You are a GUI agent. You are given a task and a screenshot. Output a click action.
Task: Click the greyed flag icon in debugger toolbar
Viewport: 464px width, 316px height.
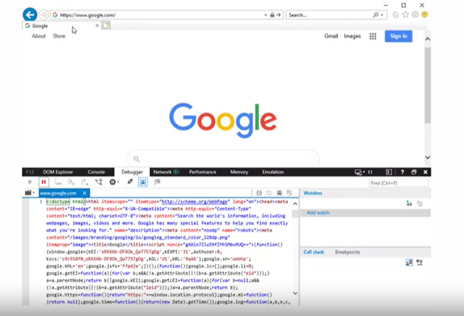click(x=157, y=182)
